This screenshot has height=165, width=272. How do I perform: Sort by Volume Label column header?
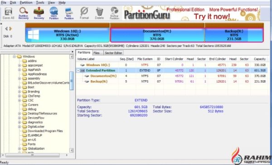tap(86, 59)
